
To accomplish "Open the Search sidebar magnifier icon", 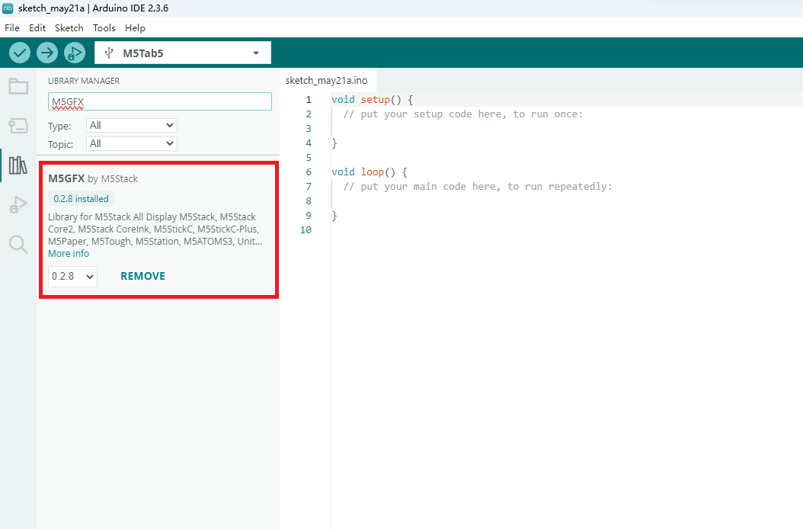I will (x=18, y=245).
